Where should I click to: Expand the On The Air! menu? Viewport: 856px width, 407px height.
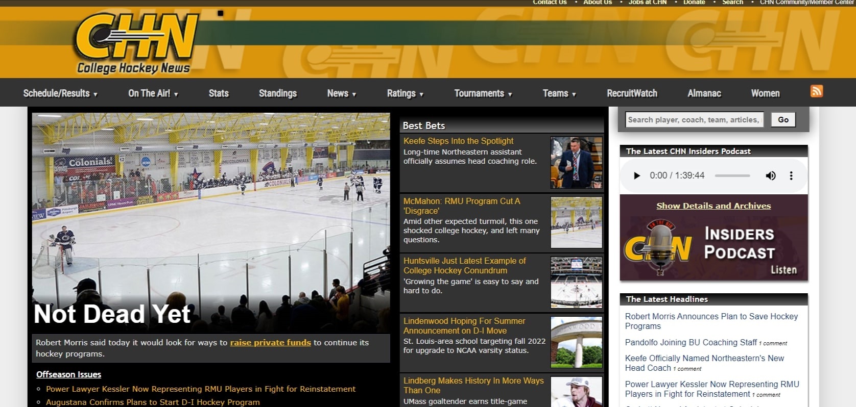click(153, 93)
